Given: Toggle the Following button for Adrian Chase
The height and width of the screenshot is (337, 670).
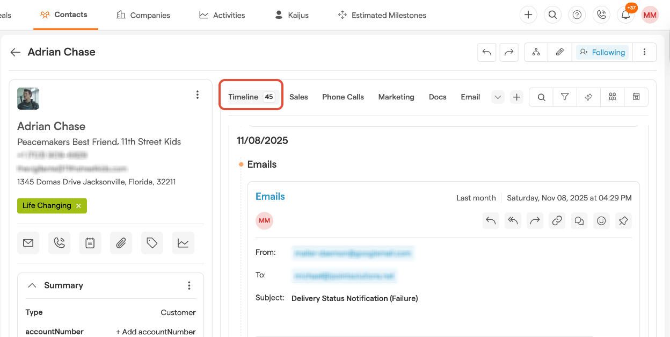Looking at the screenshot, I should [602, 52].
